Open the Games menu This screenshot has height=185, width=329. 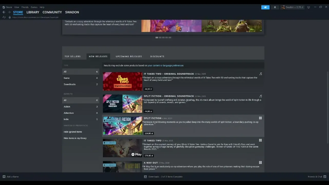coord(34,7)
